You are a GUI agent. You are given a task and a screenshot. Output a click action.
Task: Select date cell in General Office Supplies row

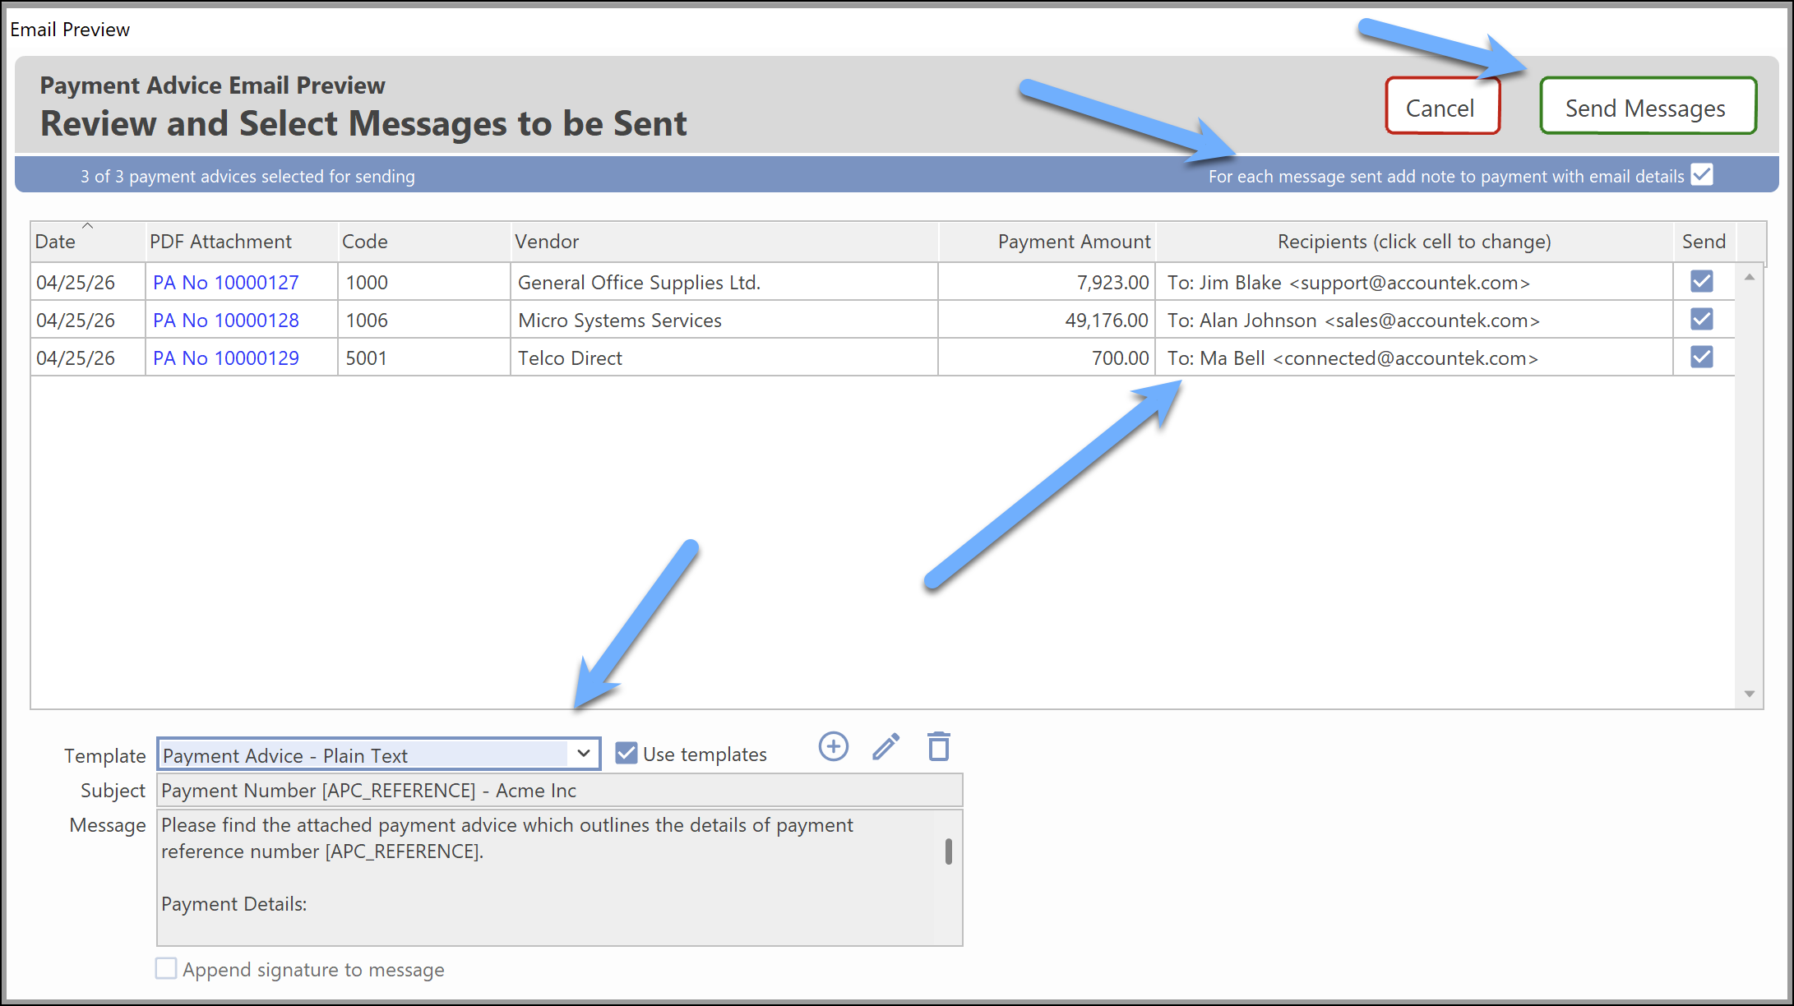[88, 283]
